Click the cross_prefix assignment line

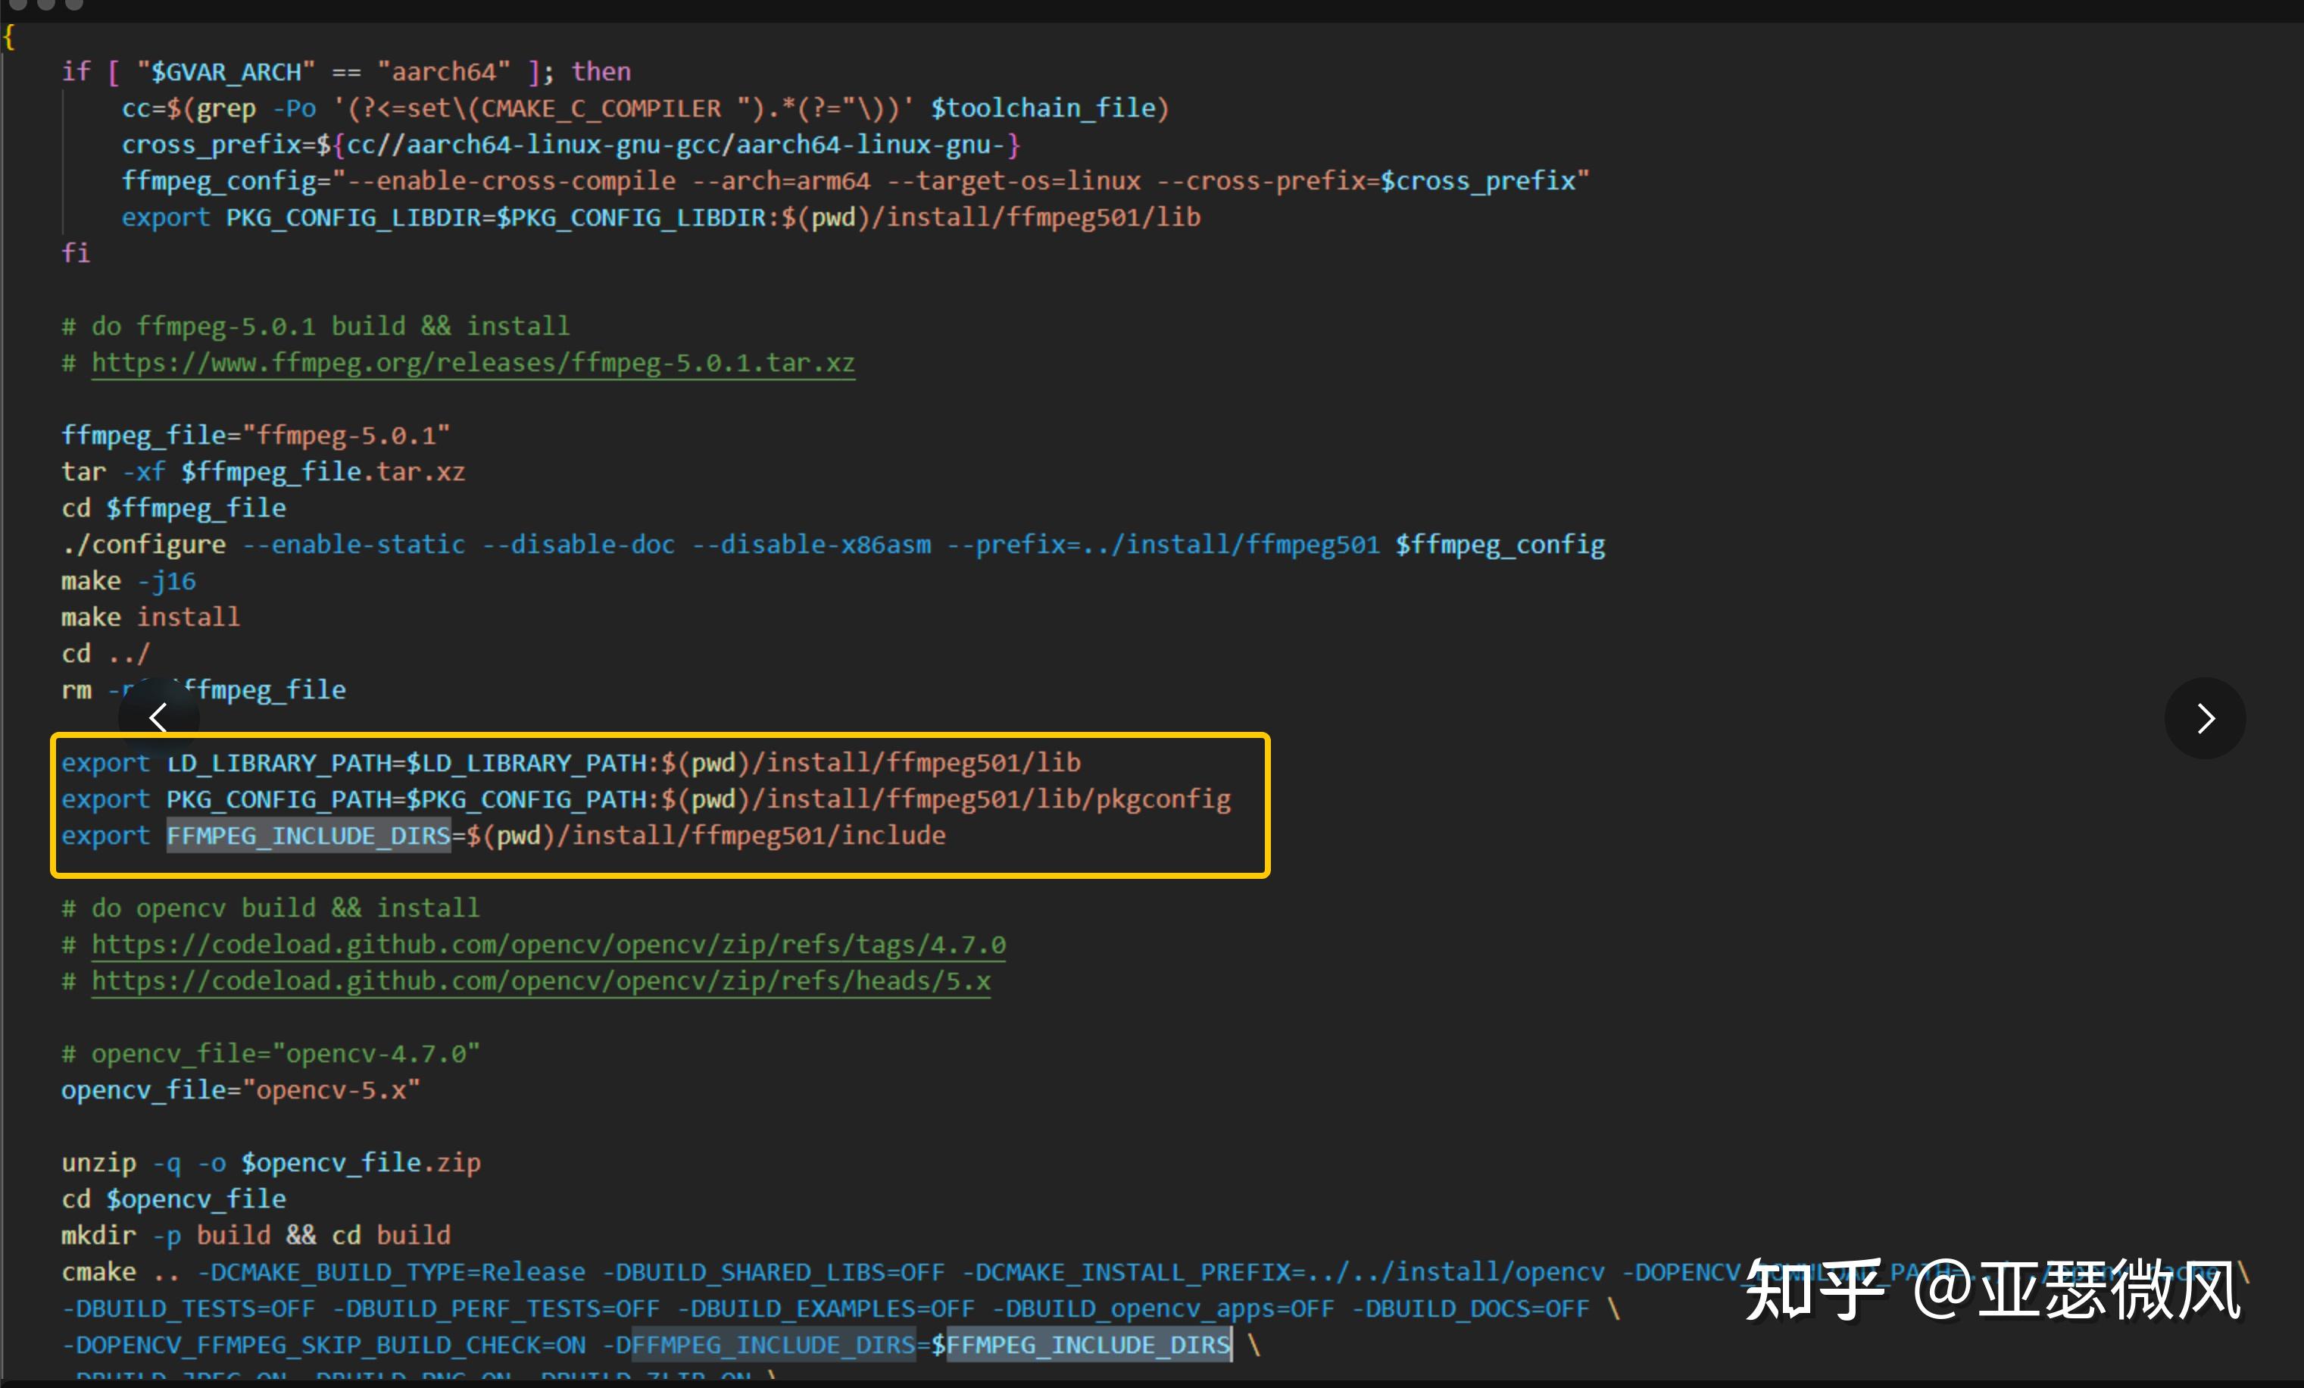[570, 145]
